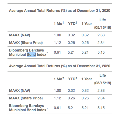Screen dimensions: 121x120
Task: Click the 1.12 value in top table
Action: click(x=57, y=43)
